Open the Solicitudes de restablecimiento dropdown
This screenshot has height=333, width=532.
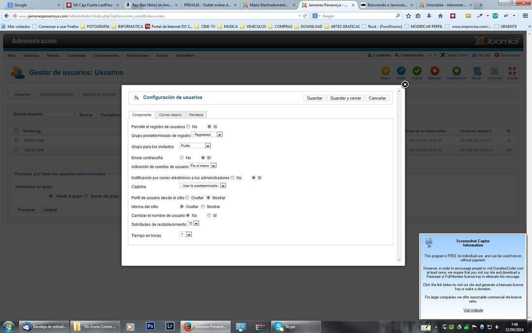pyautogui.click(x=193, y=223)
